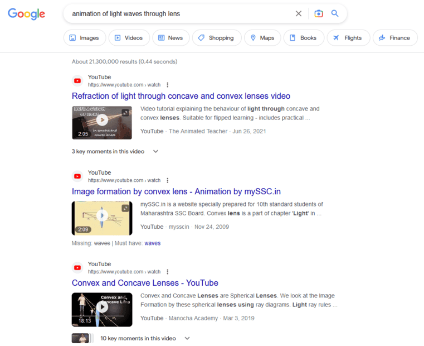Click inside the search query text field
The image size is (424, 346).
178,13
